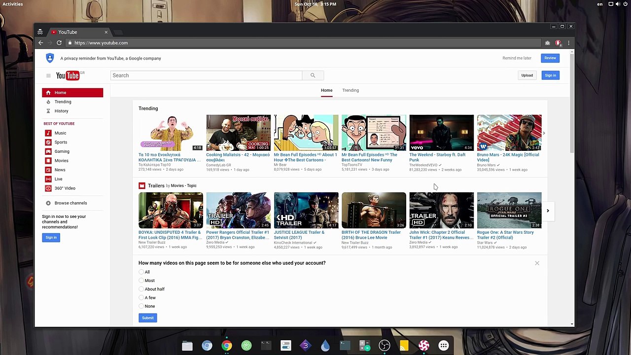Click the Sports channel icon

click(x=48, y=142)
